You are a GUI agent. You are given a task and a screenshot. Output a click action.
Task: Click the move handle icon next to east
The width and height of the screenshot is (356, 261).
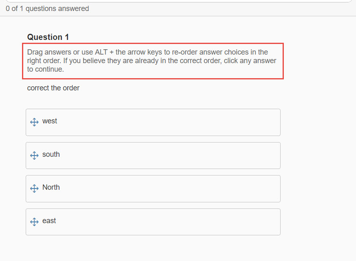tap(34, 222)
